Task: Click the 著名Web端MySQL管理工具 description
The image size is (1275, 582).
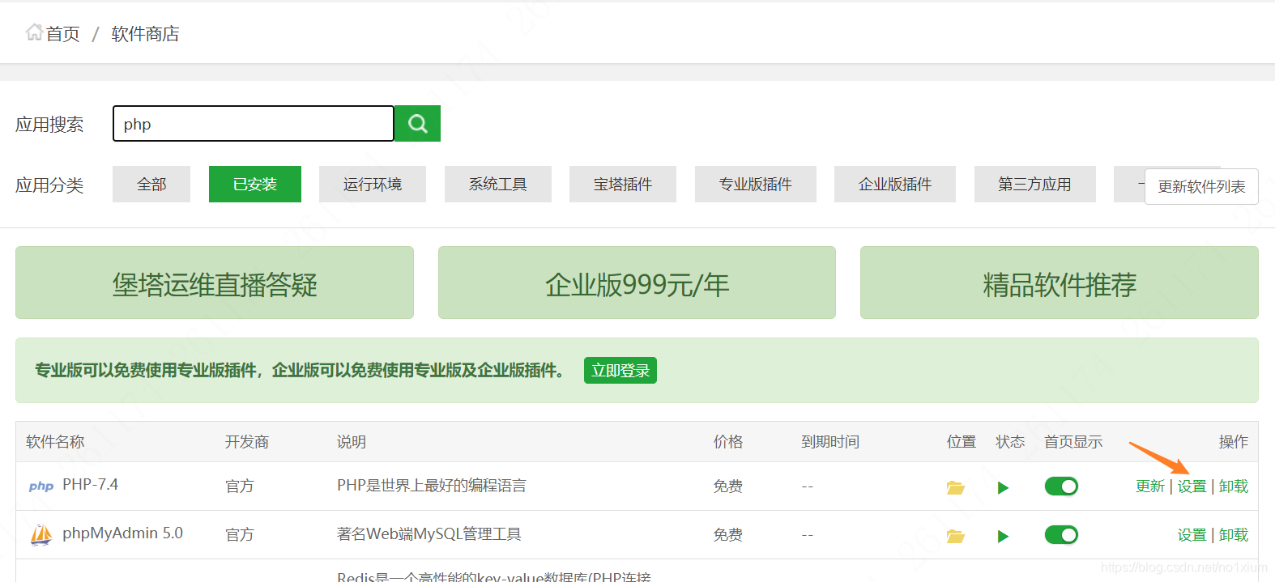Action: (x=429, y=534)
